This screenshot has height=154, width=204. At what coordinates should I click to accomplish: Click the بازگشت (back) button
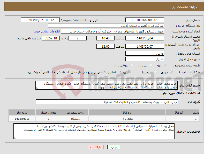tap(96, 147)
